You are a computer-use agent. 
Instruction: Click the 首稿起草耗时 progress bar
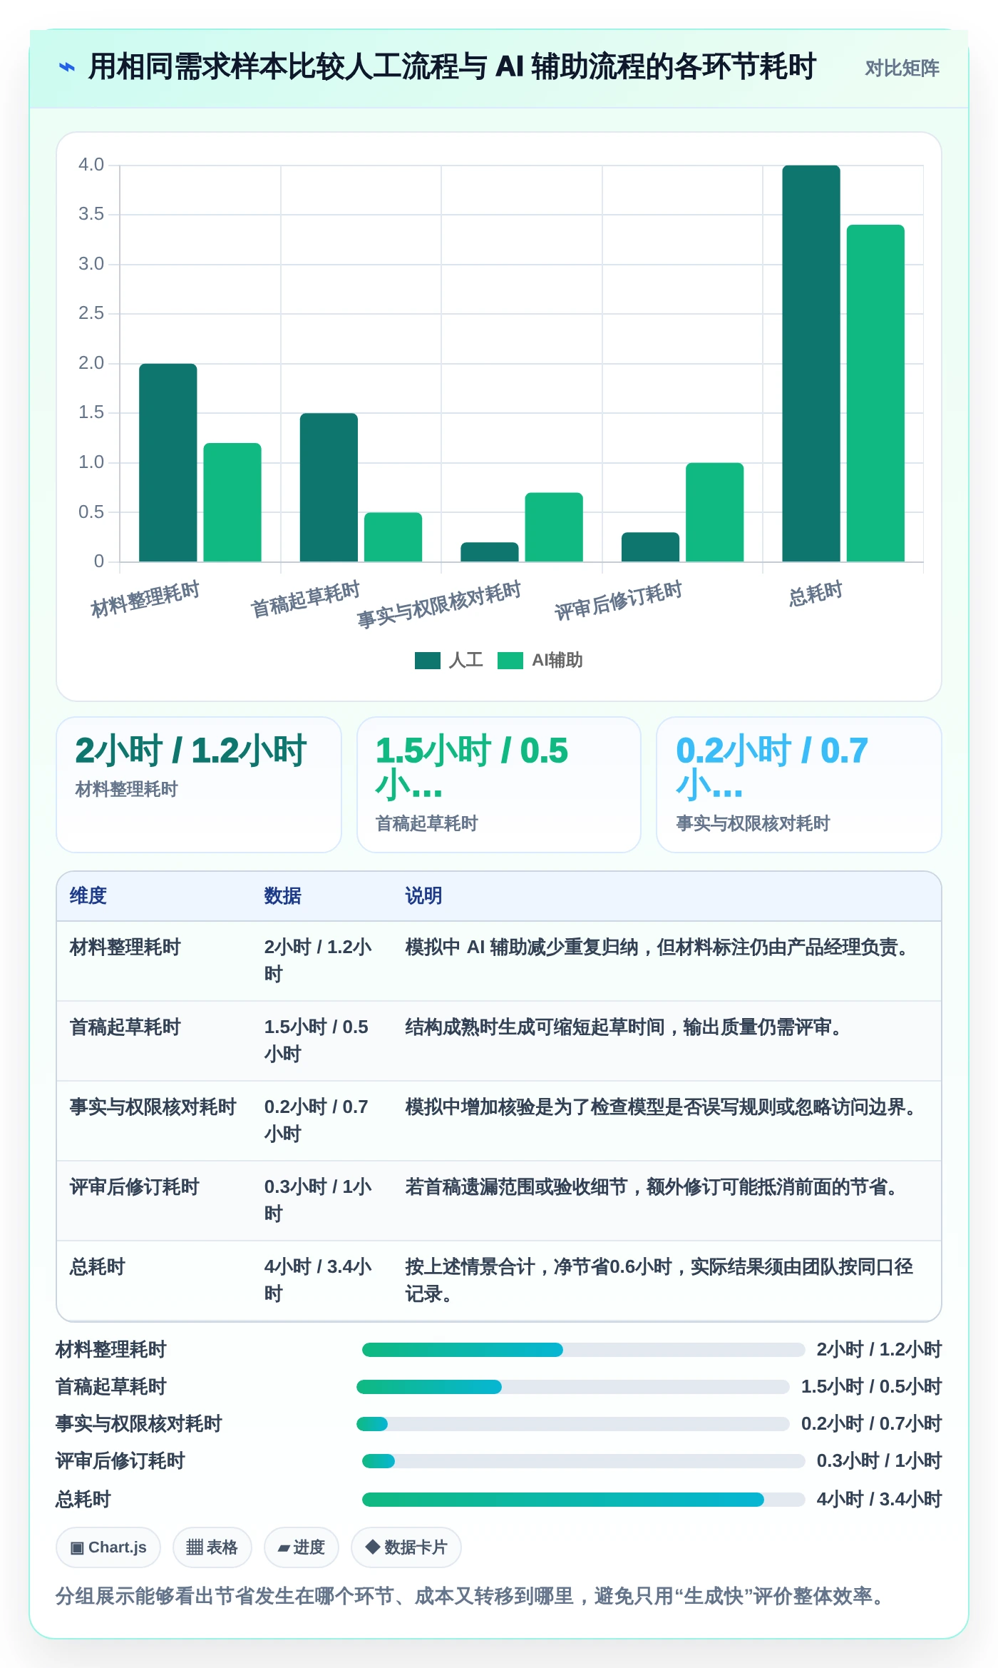[x=573, y=1387]
